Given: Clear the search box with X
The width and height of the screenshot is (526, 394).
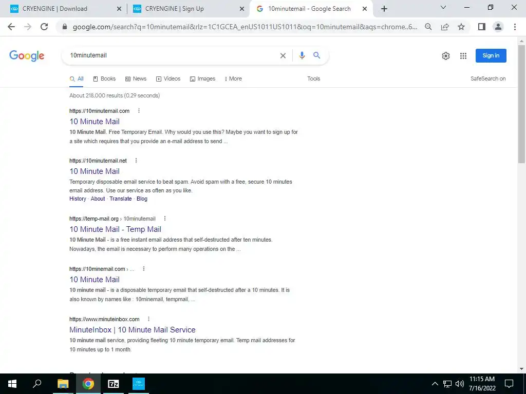Looking at the screenshot, I should (283, 55).
